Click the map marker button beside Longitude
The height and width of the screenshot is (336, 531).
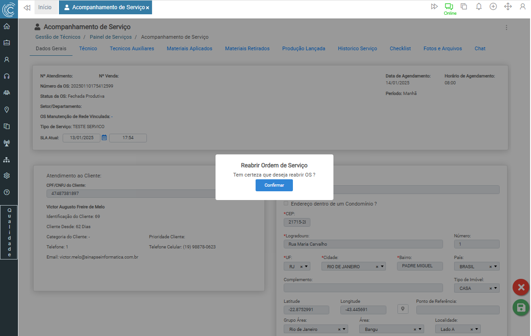pos(403,309)
